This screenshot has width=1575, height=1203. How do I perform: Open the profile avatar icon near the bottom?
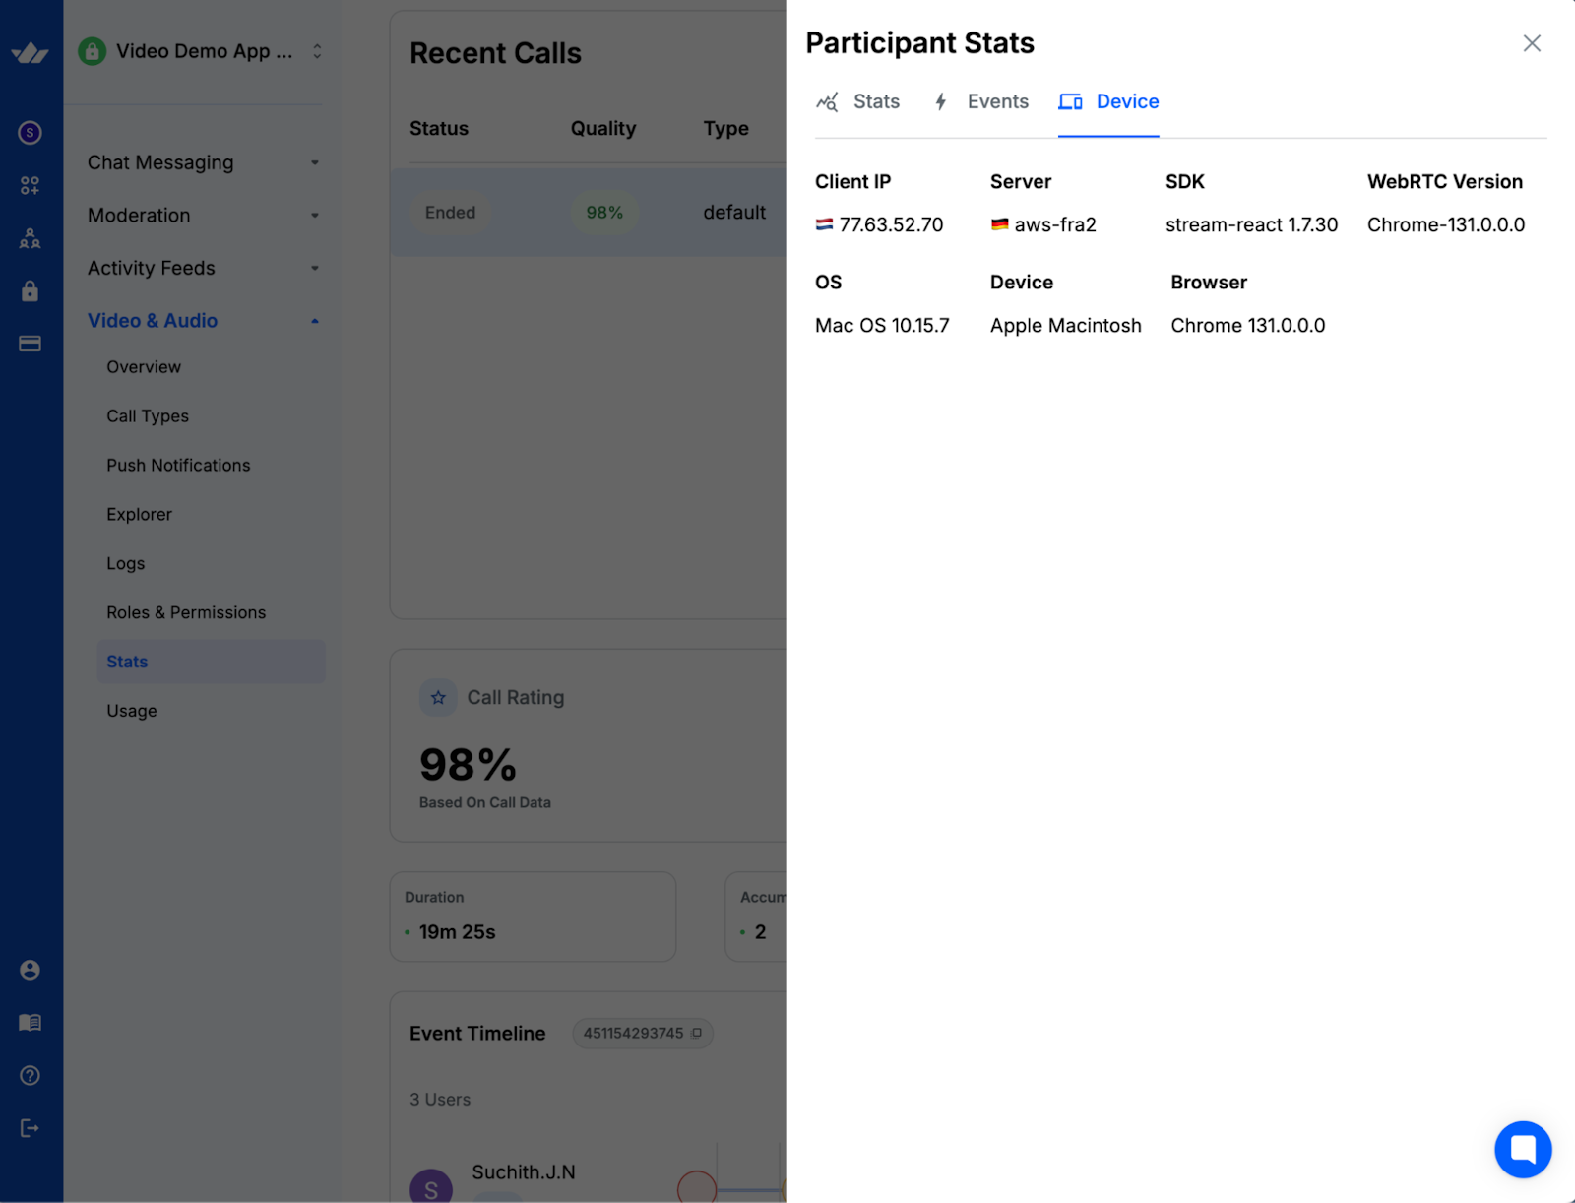[x=31, y=970]
